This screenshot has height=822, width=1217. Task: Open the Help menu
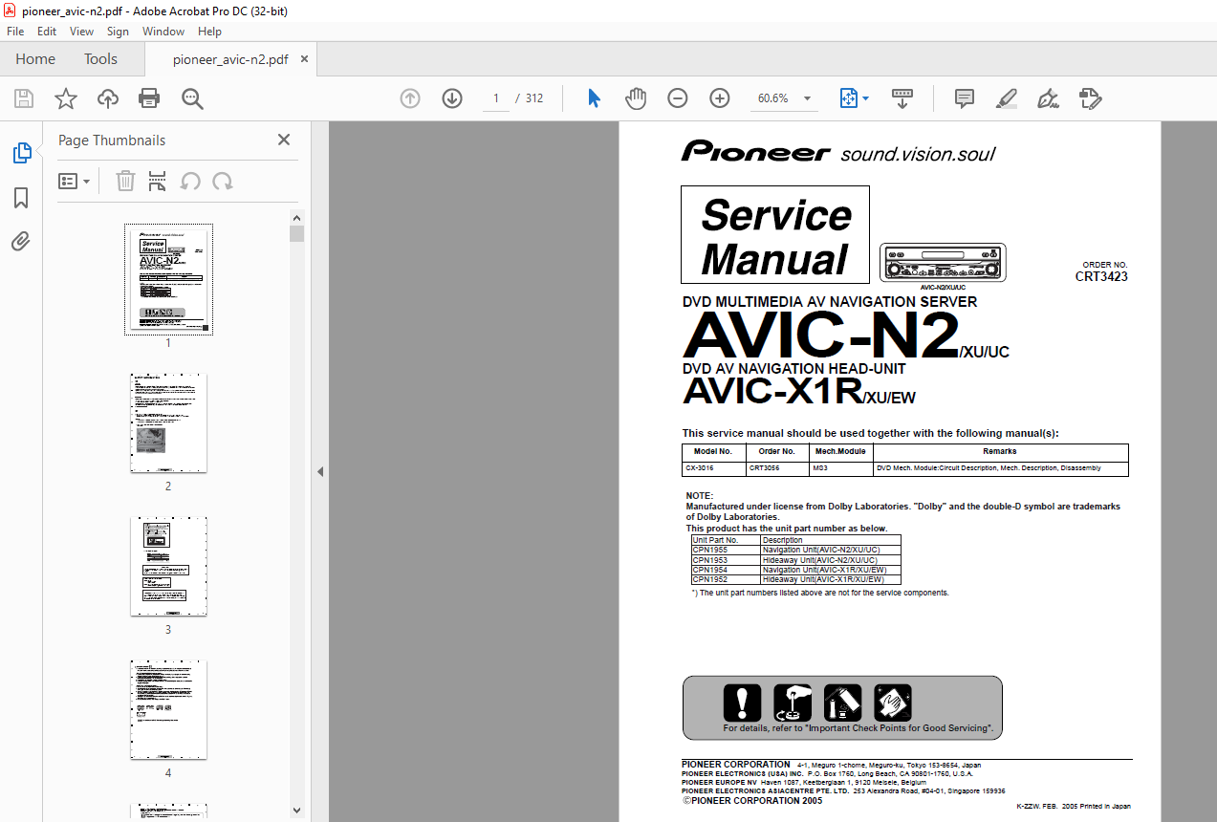coord(209,32)
